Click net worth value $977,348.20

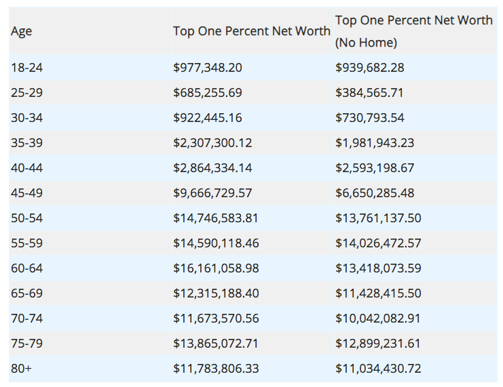(207, 68)
